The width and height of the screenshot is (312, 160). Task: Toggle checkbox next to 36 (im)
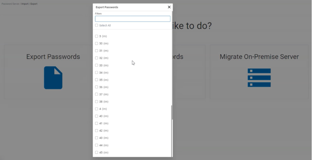[97, 87]
